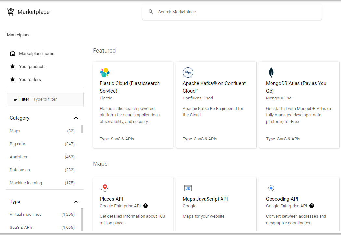Click 'Type SaaS & APIs' on Elastic card
Screen dimensions: 341x235
(117, 139)
